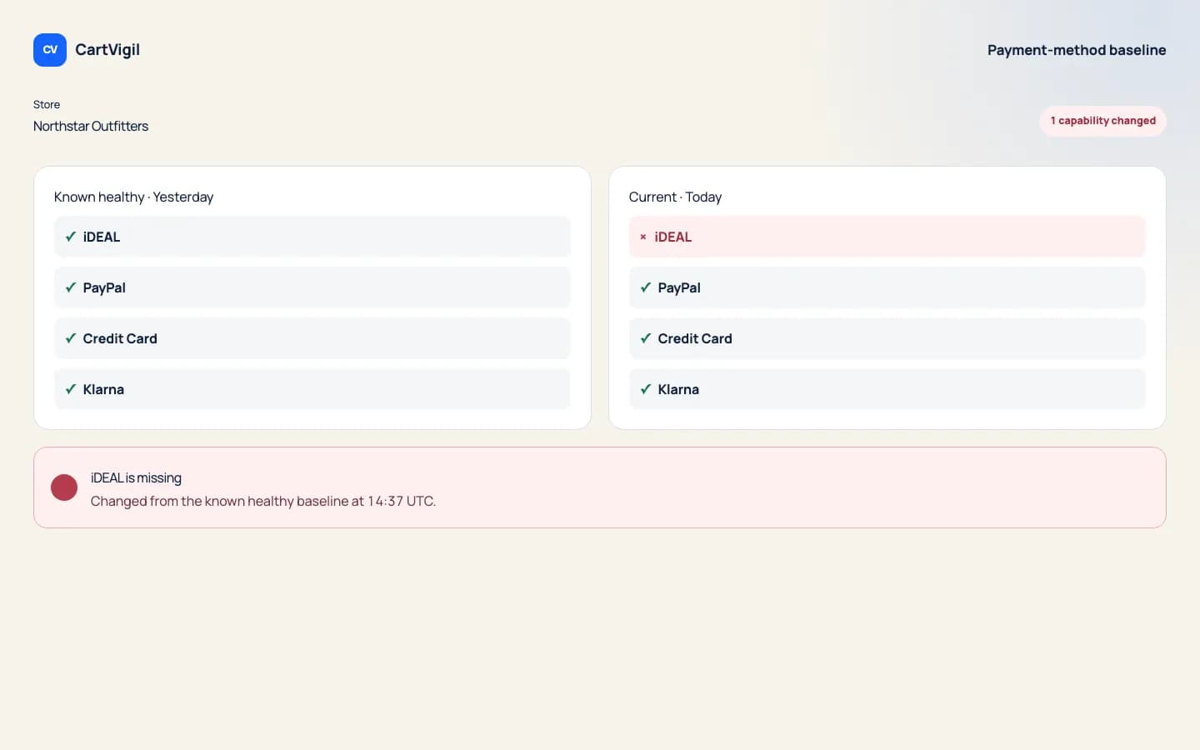
Task: Click the iDEAL checkmark in Yesterday panel
Action: 71,237
